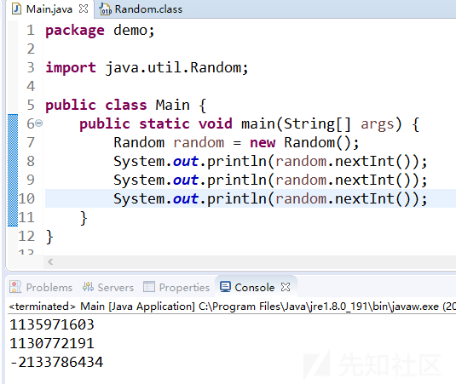The image size is (456, 384).
Task: Click the println statement on line 9
Action: click(x=270, y=180)
